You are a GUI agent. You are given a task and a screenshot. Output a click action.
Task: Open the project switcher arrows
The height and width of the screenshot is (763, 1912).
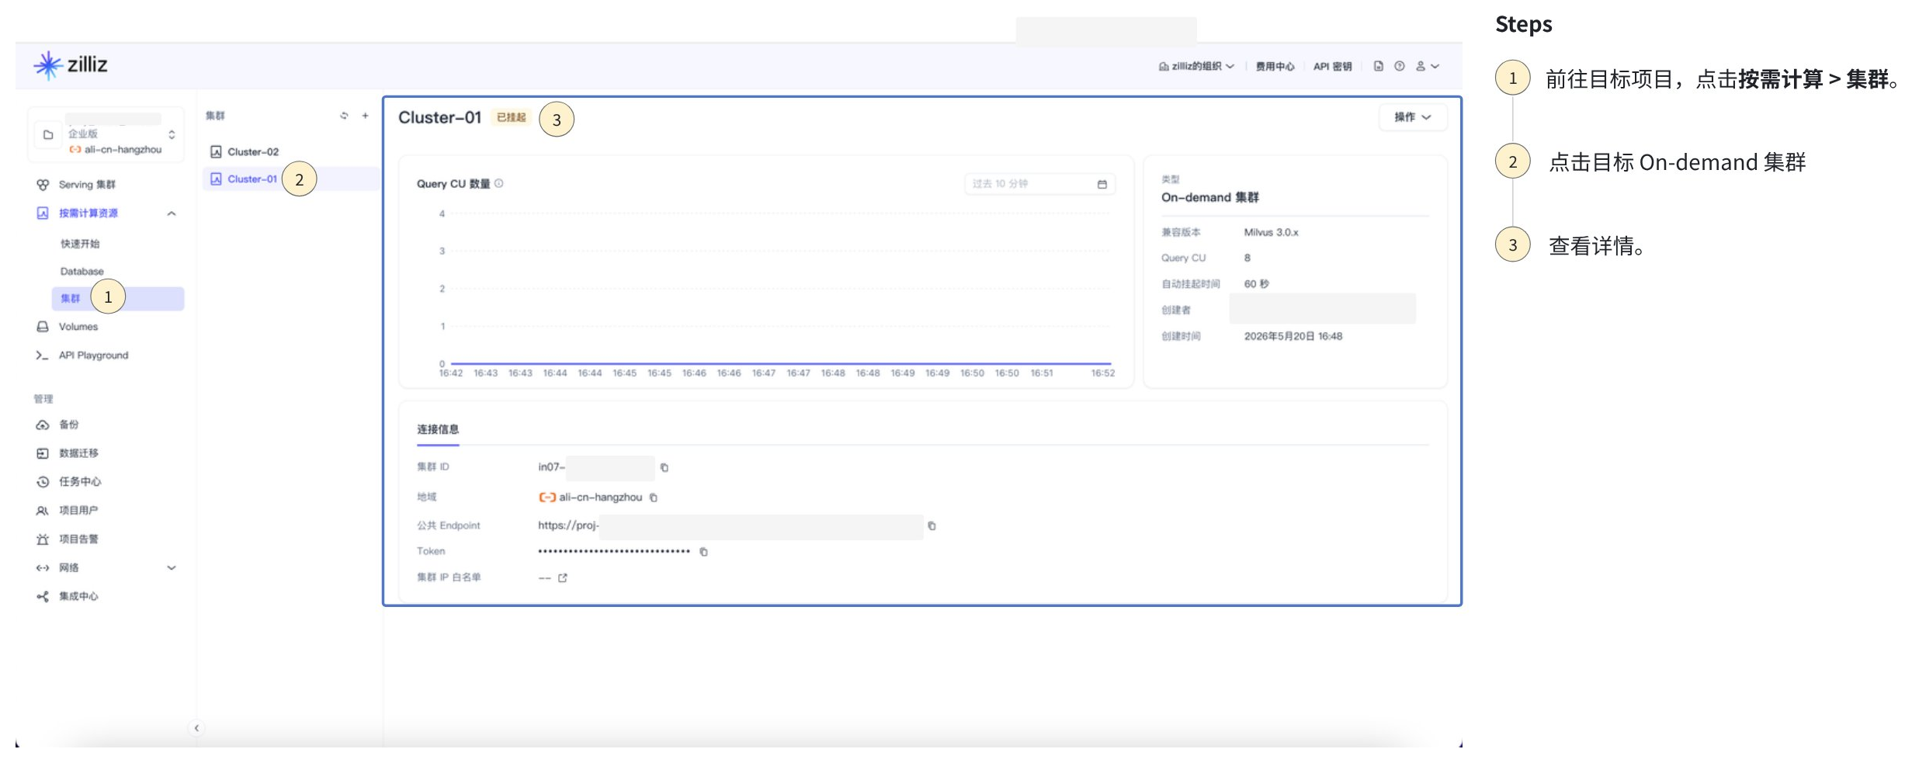pyautogui.click(x=172, y=135)
